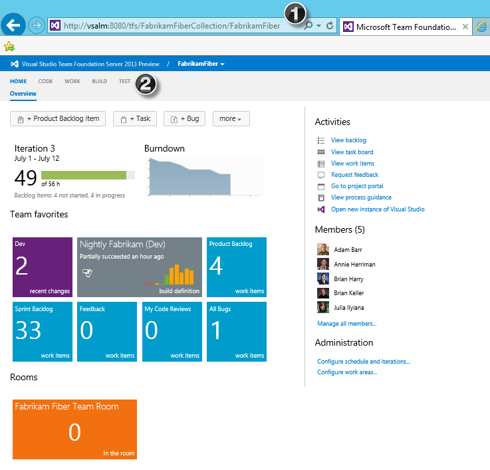Expand the FabrikamFiber project dropdown
The height and width of the screenshot is (470, 490).
pyautogui.click(x=222, y=64)
